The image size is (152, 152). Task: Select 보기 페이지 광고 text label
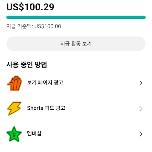tap(45, 83)
